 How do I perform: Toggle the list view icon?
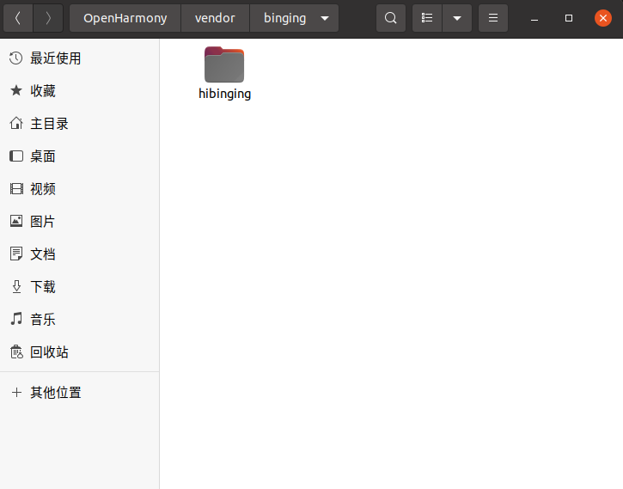coord(427,18)
